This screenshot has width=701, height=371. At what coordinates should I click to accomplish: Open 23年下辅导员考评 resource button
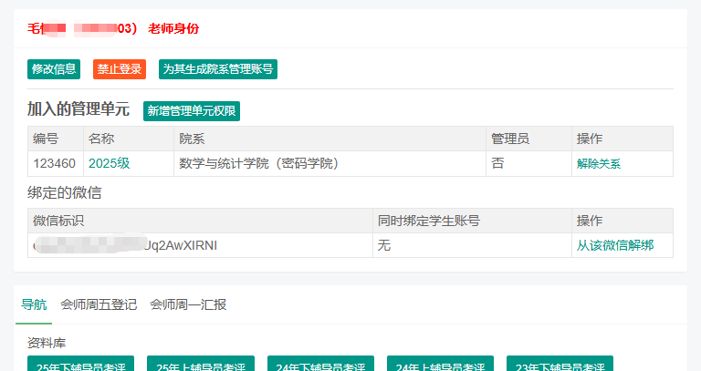(560, 365)
